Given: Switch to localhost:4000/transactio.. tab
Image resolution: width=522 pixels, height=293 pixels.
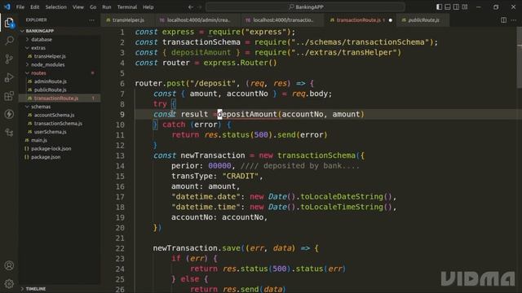Looking at the screenshot, I should pyautogui.click(x=283, y=20).
